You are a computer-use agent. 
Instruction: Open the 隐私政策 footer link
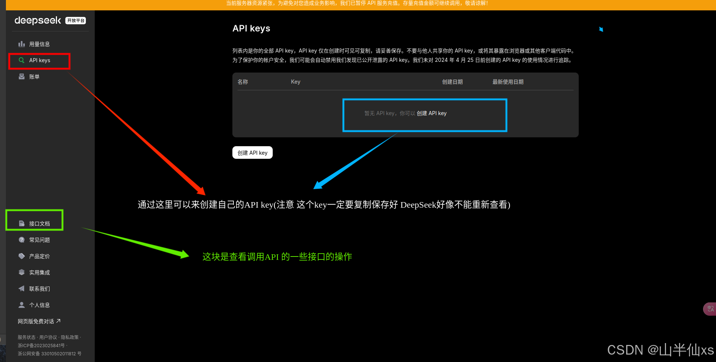tap(70, 337)
